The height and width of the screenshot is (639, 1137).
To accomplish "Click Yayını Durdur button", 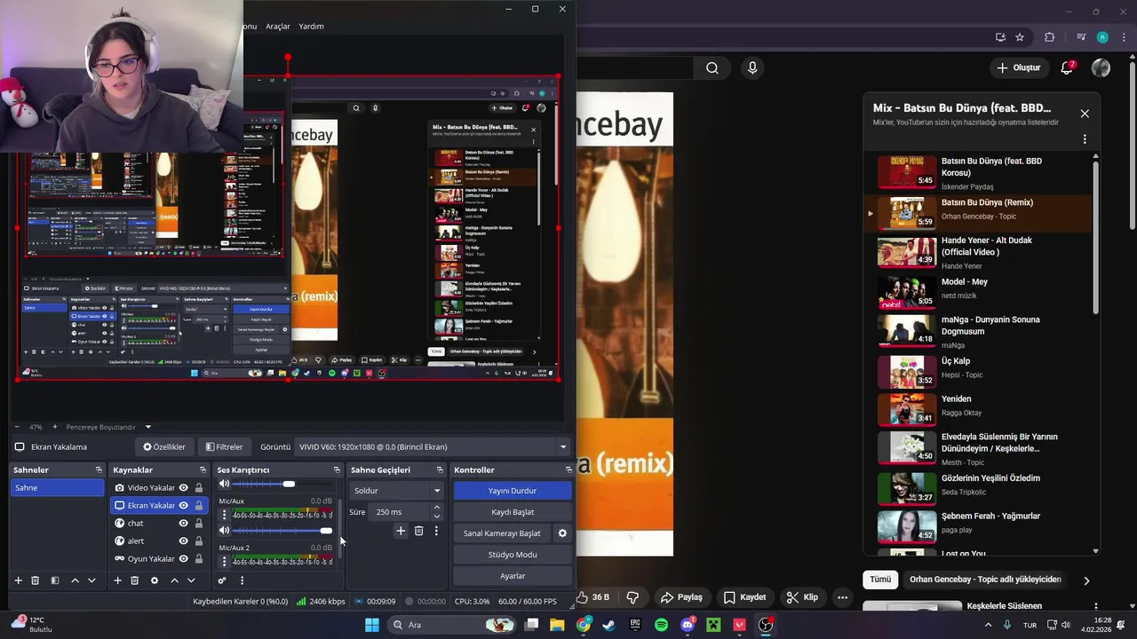I will pos(513,490).
